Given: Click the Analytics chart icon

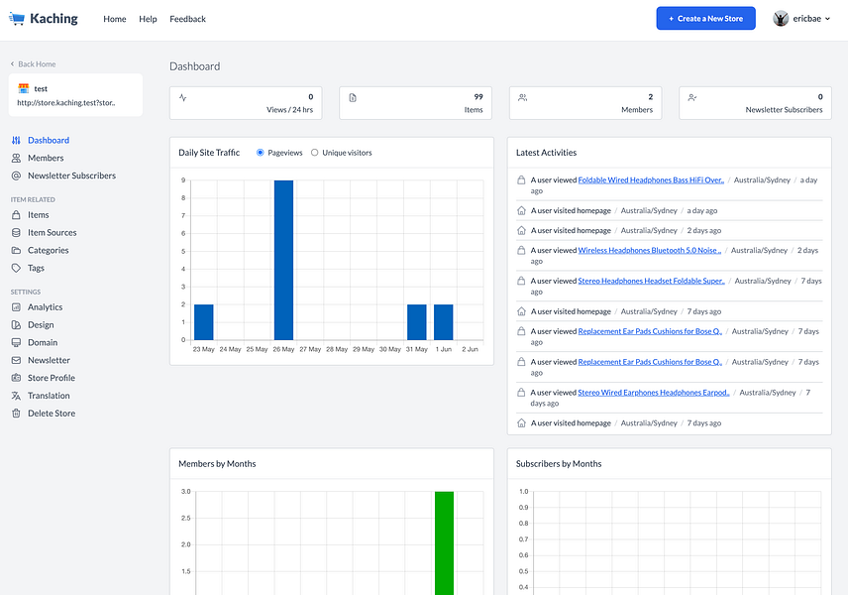Looking at the screenshot, I should (x=16, y=307).
